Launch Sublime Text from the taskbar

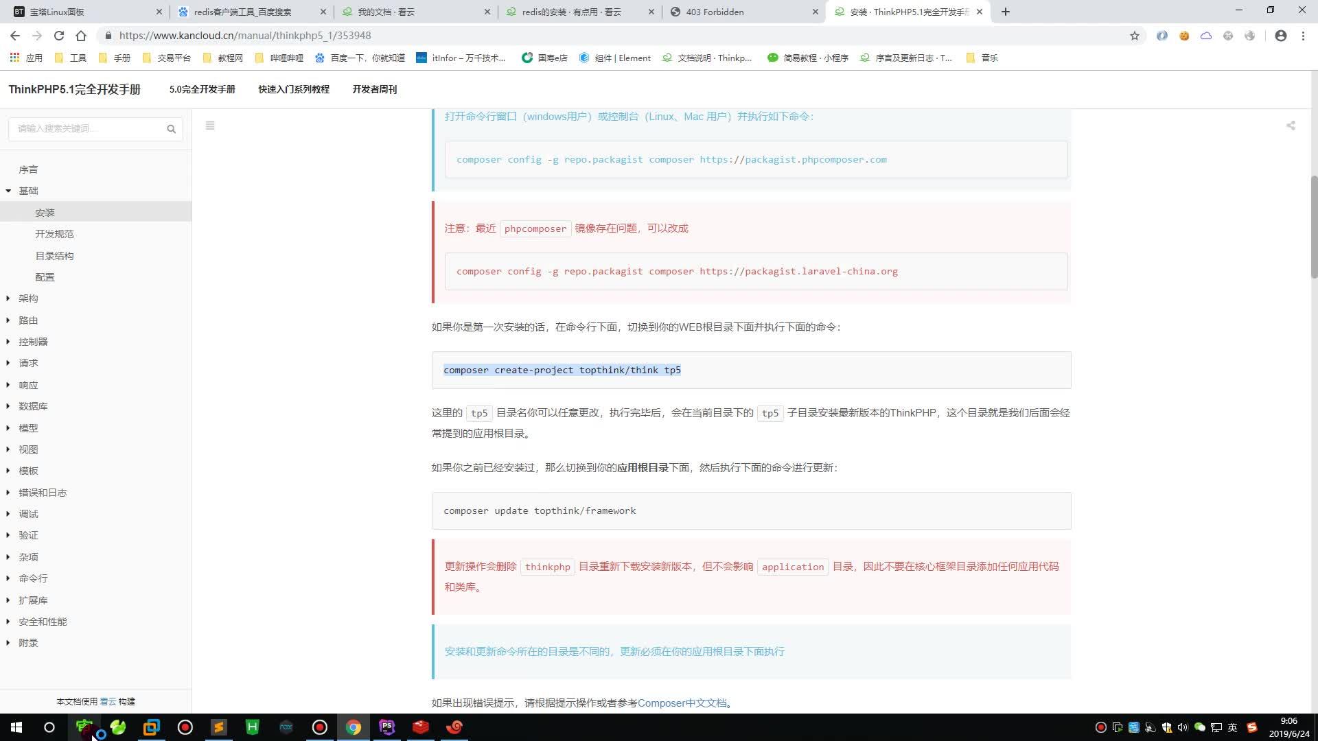[x=219, y=727]
